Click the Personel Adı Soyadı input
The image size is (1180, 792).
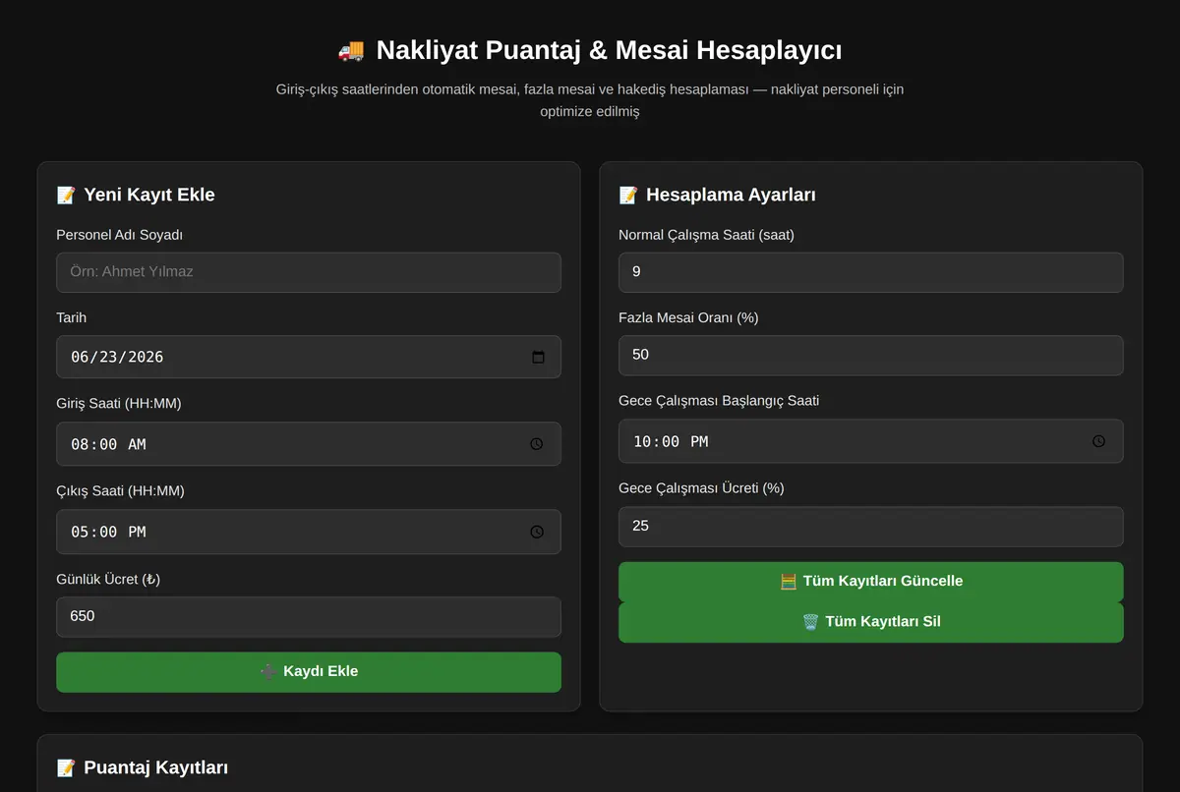coord(309,272)
